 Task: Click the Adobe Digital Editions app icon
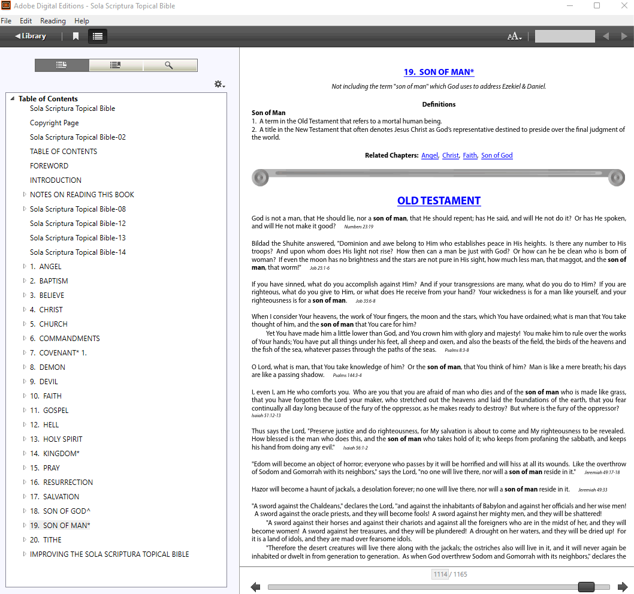[x=5, y=5]
